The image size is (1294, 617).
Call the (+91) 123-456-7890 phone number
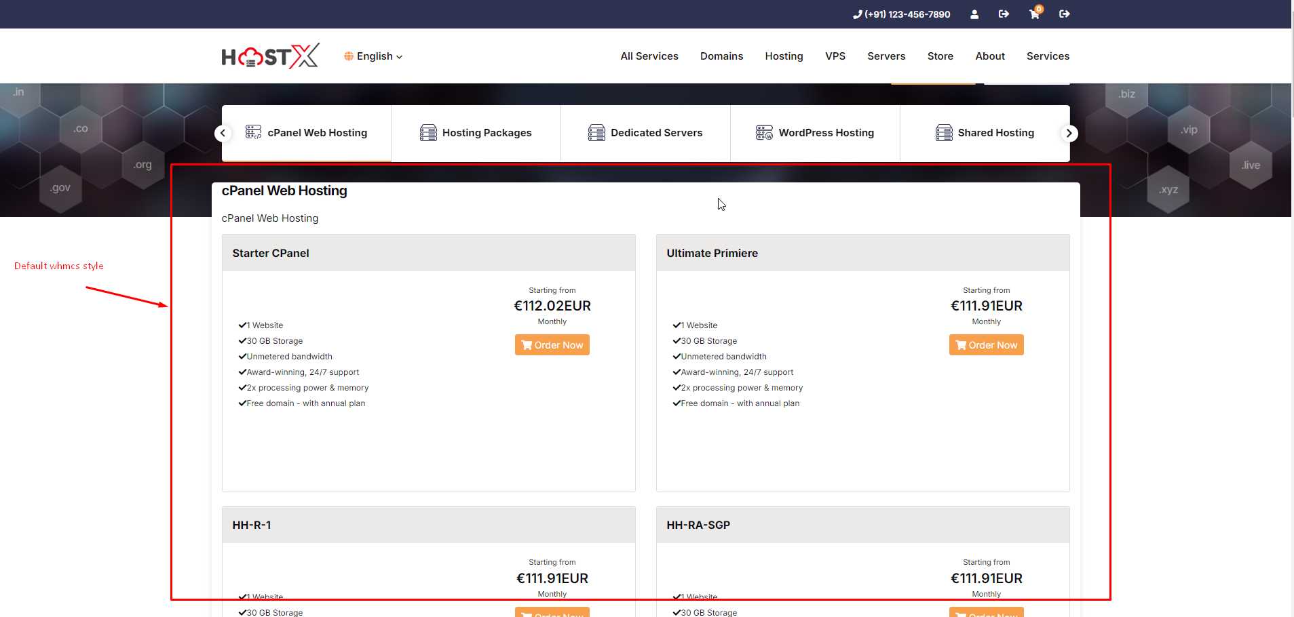point(901,14)
